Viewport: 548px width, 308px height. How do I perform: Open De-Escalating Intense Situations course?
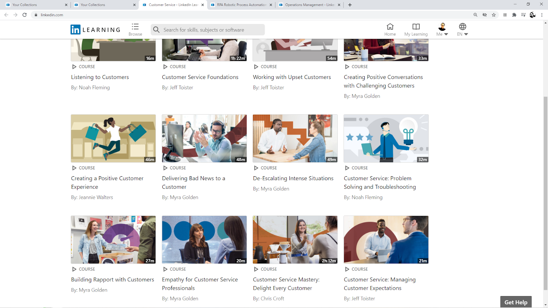coord(293,178)
